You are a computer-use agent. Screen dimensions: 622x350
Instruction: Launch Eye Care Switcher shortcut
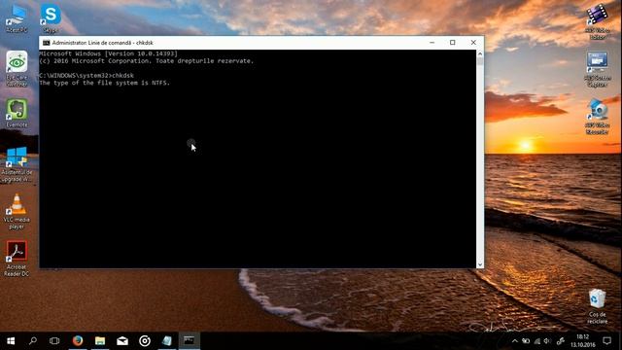[17, 68]
